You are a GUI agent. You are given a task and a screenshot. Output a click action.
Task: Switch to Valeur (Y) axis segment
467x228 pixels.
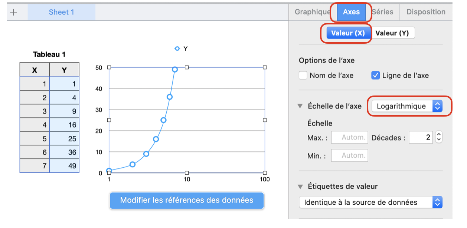tap(392, 33)
